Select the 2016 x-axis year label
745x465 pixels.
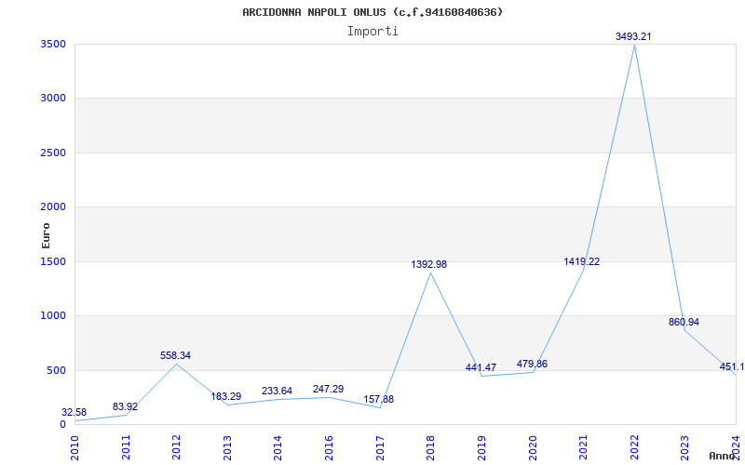329,447
